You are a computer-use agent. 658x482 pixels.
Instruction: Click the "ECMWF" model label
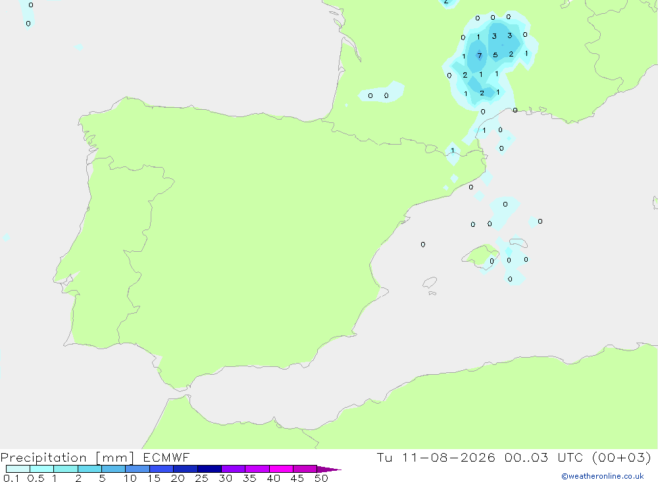[166, 458]
